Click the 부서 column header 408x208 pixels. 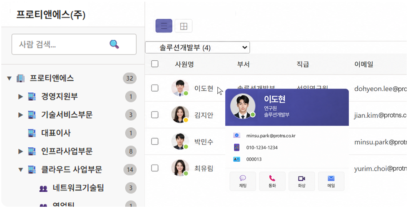(243, 64)
